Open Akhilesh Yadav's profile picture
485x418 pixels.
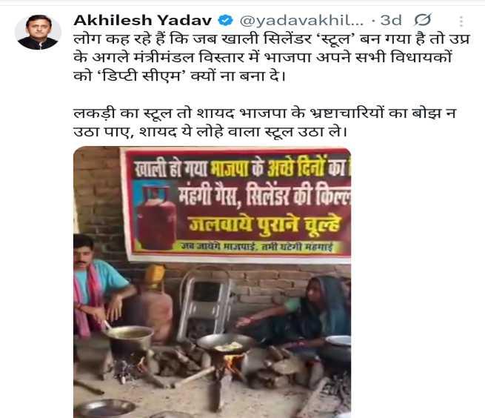[38, 32]
